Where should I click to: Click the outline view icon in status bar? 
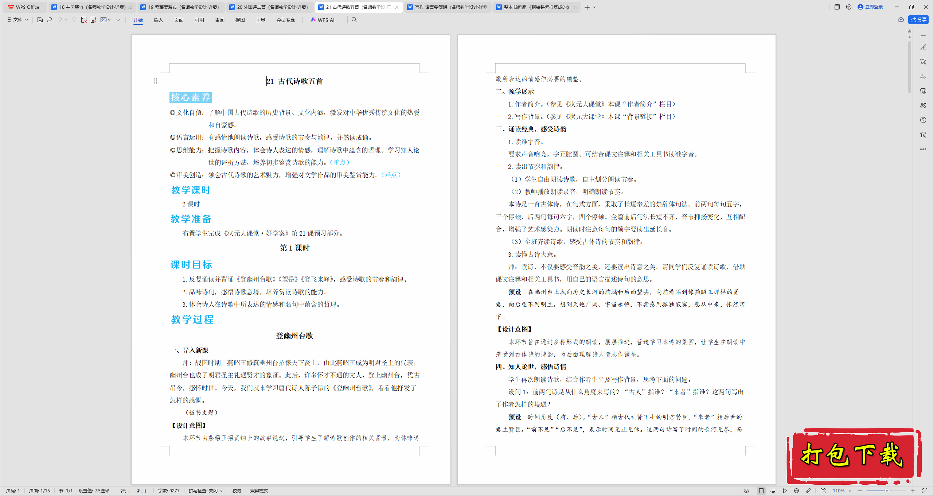point(773,491)
